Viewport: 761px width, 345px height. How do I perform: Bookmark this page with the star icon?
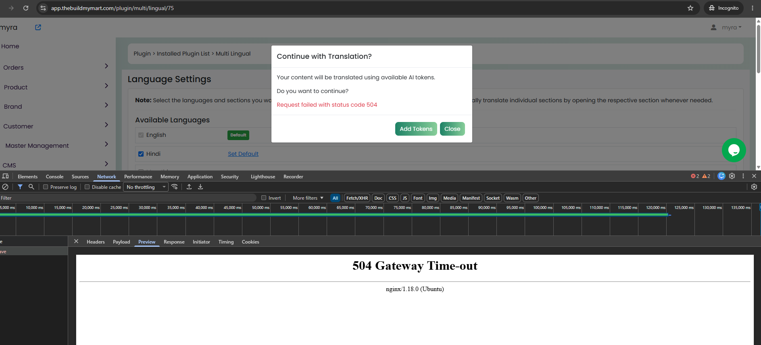tap(690, 8)
